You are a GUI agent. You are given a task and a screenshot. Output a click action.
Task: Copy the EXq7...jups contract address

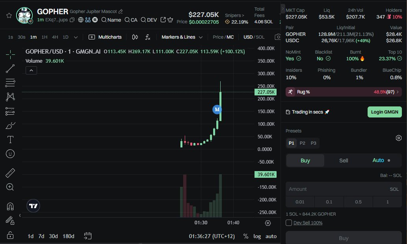(72, 20)
